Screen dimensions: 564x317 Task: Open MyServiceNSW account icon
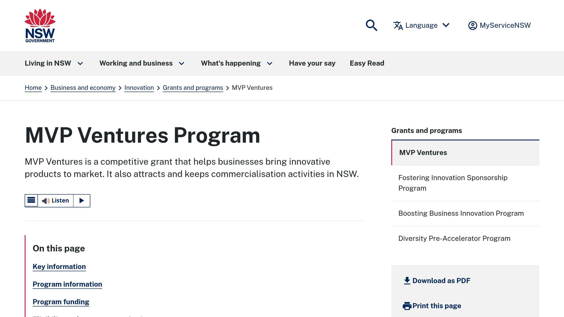(473, 25)
